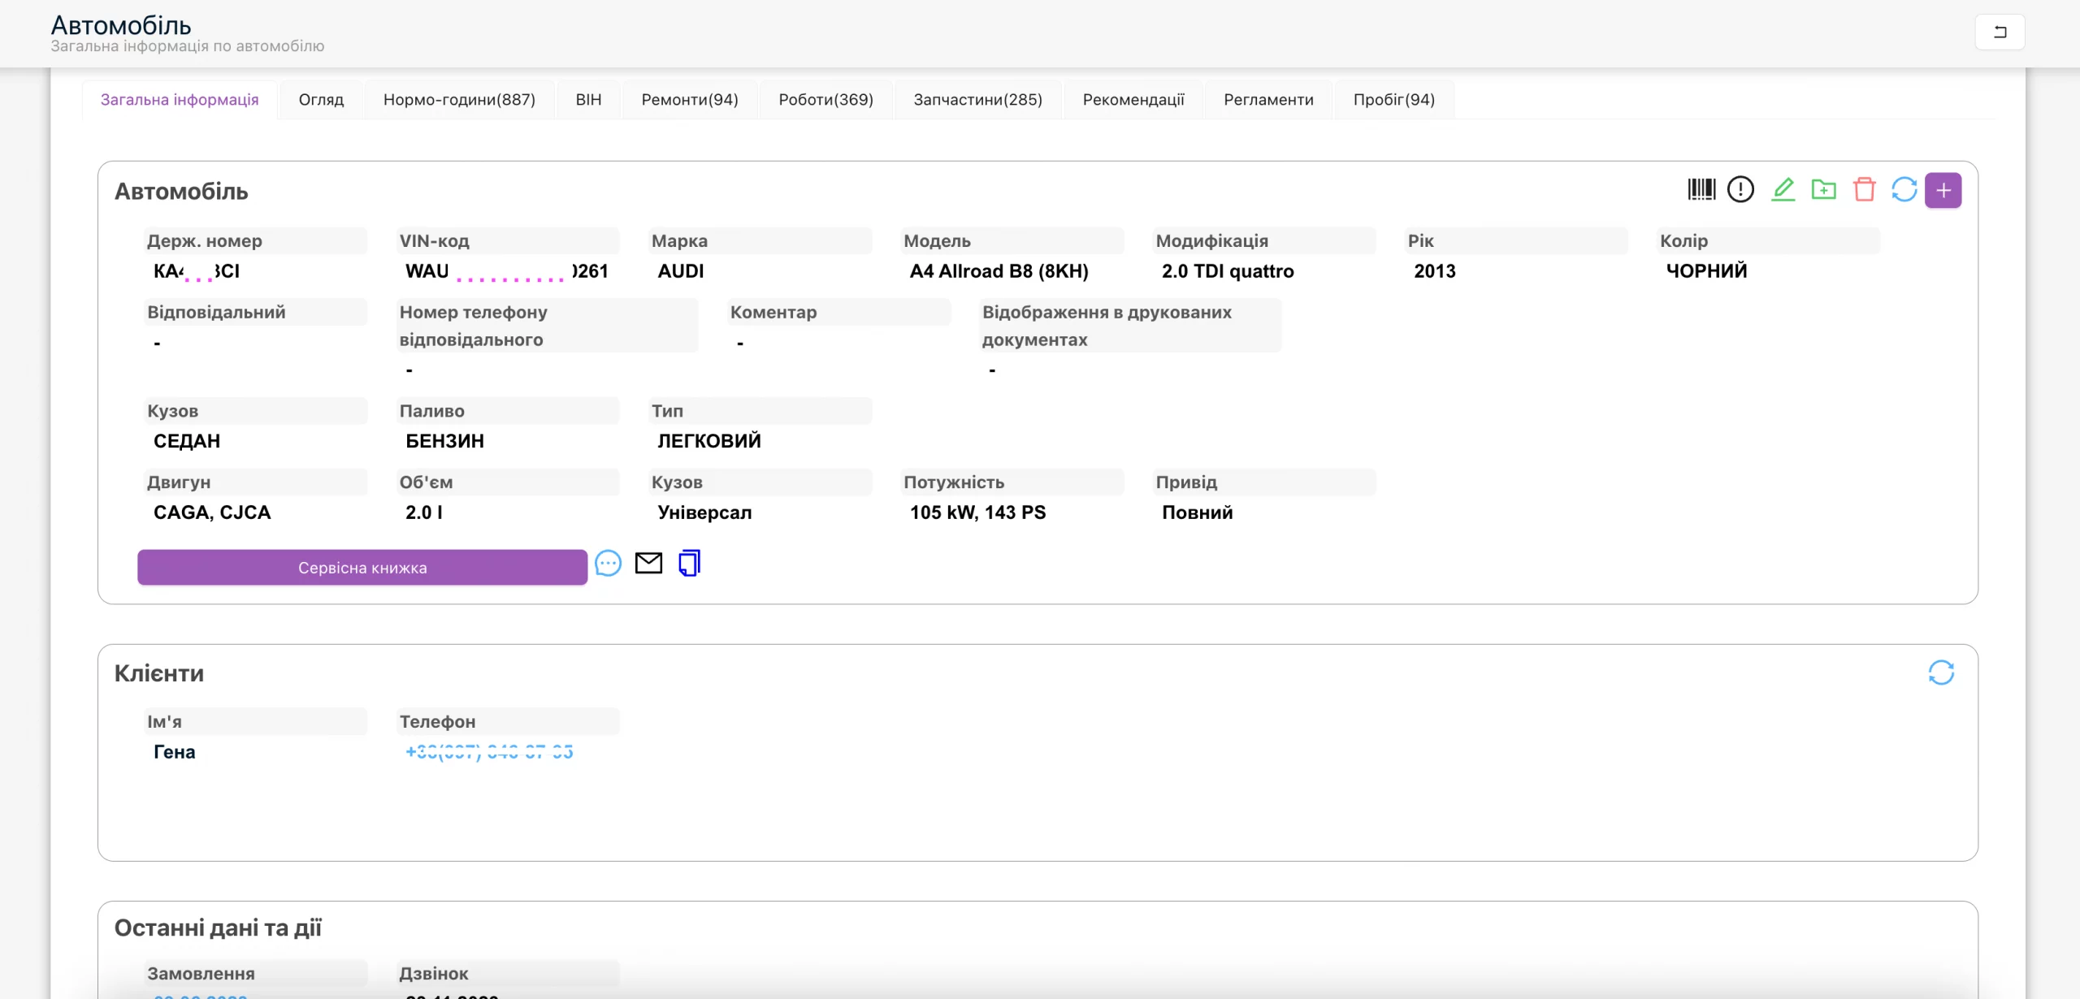The image size is (2080, 999).
Task: Switch to Регламенти tab
Action: [1268, 100]
